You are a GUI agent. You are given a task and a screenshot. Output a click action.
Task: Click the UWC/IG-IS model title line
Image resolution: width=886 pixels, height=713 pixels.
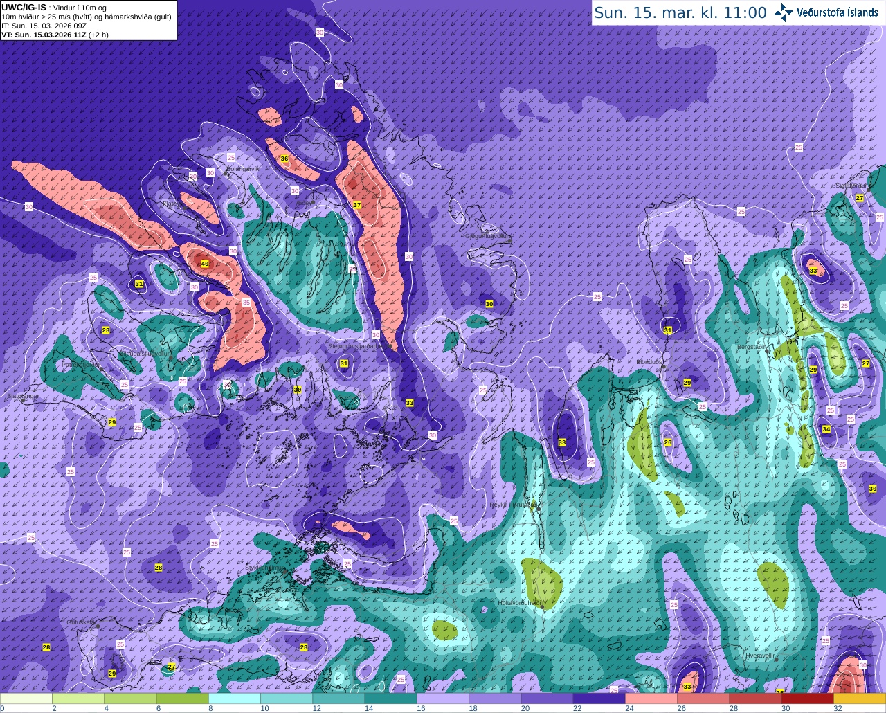[x=54, y=7]
